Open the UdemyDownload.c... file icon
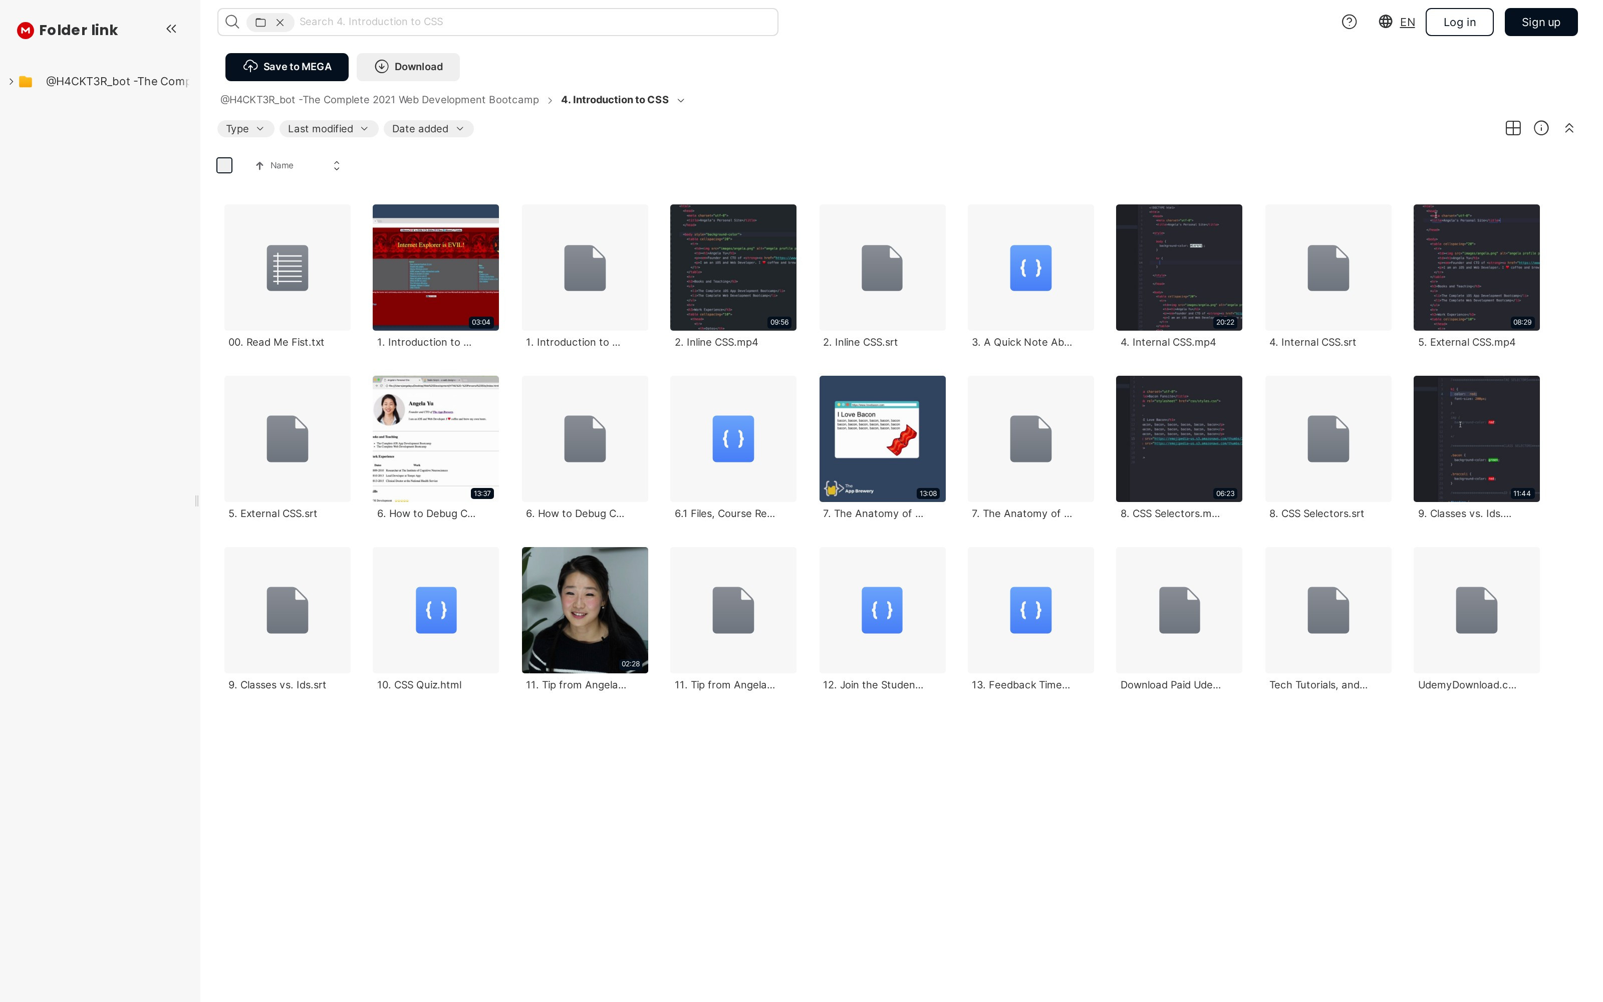1603x1002 pixels. (1476, 610)
